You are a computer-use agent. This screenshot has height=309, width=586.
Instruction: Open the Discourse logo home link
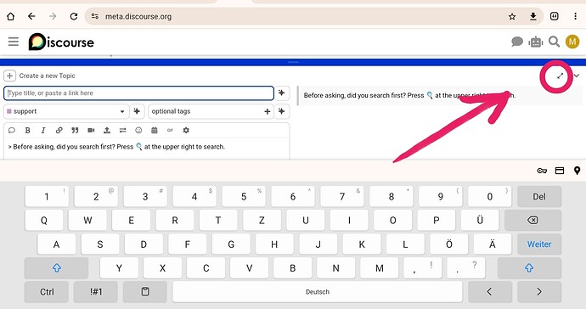61,42
